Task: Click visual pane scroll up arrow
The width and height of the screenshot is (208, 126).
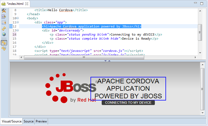Action: click(x=203, y=65)
